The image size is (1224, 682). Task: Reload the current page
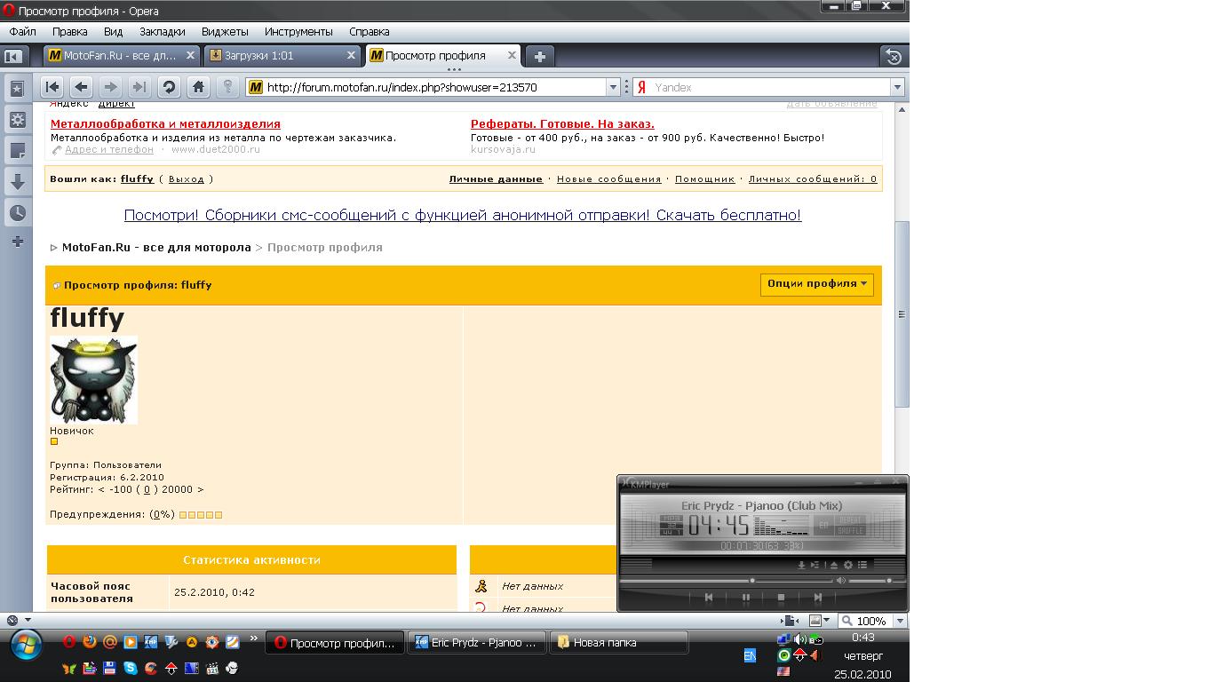click(169, 87)
